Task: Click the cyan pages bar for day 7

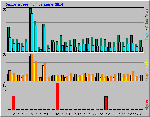Action: point(36,38)
